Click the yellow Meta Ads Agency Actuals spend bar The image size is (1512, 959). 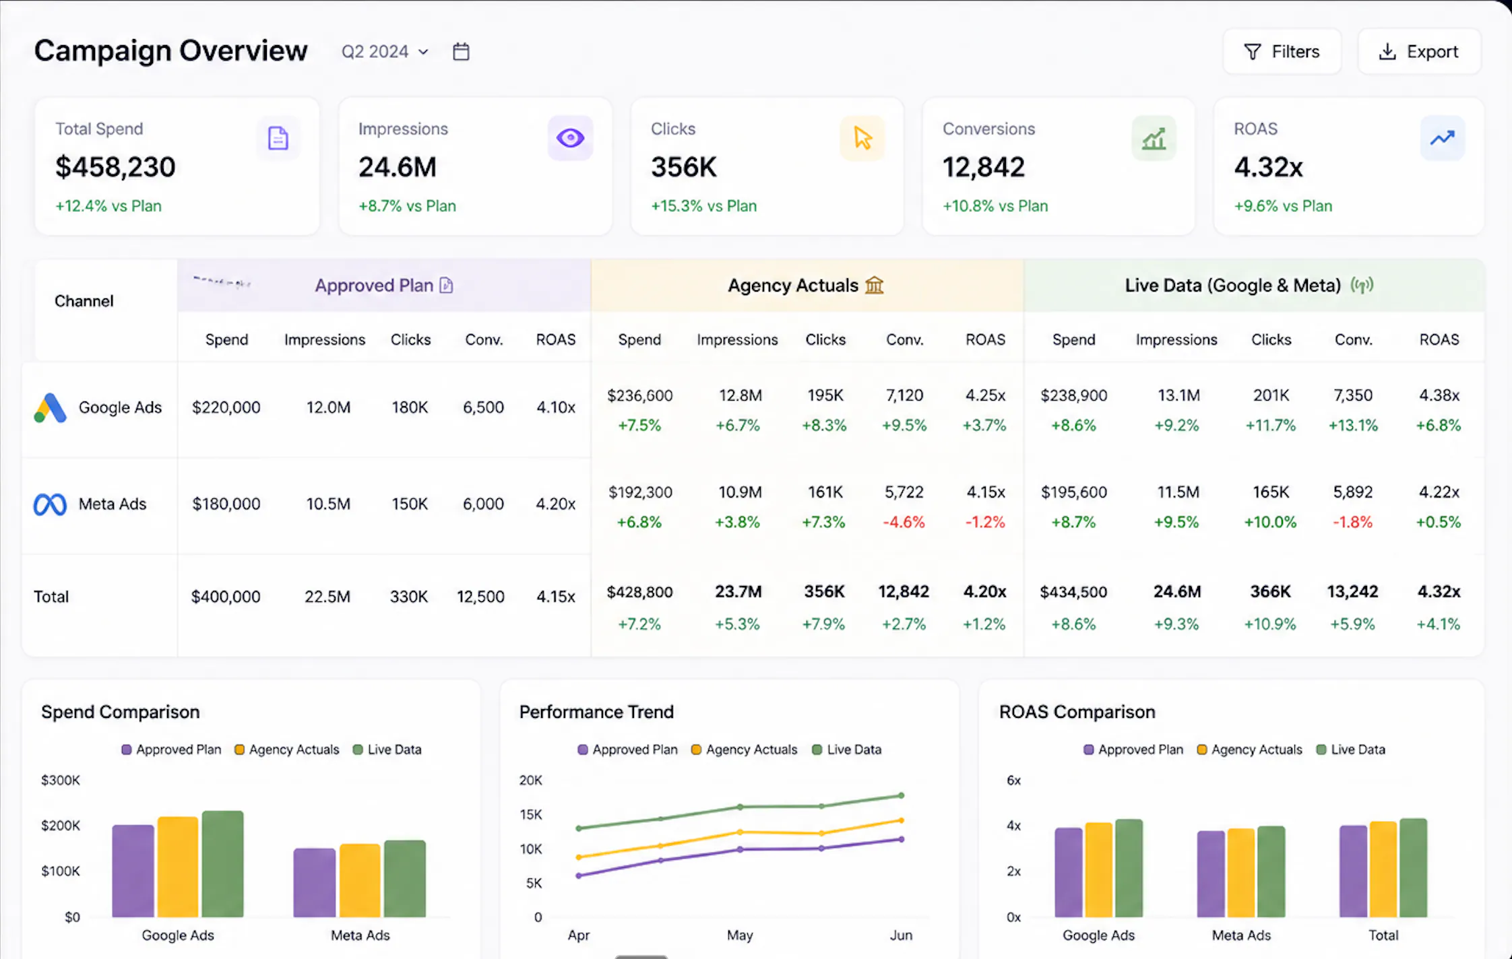coord(360,881)
